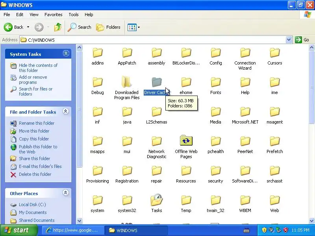Collapse the File and Folder Tasks panel
This screenshot has width=315, height=236.
tap(66, 111)
